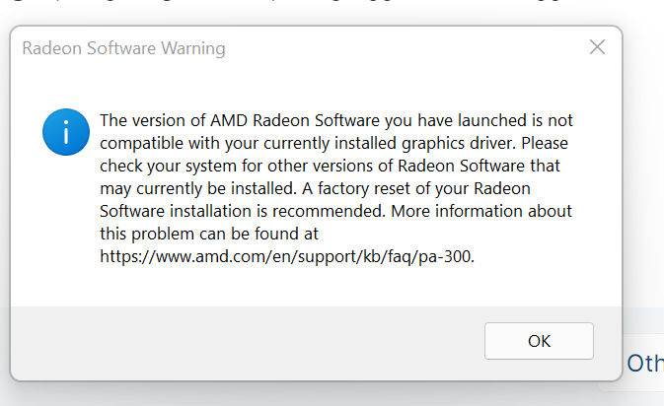The width and height of the screenshot is (664, 406).
Task: Click the white space below the information icon
Action: coord(66,227)
